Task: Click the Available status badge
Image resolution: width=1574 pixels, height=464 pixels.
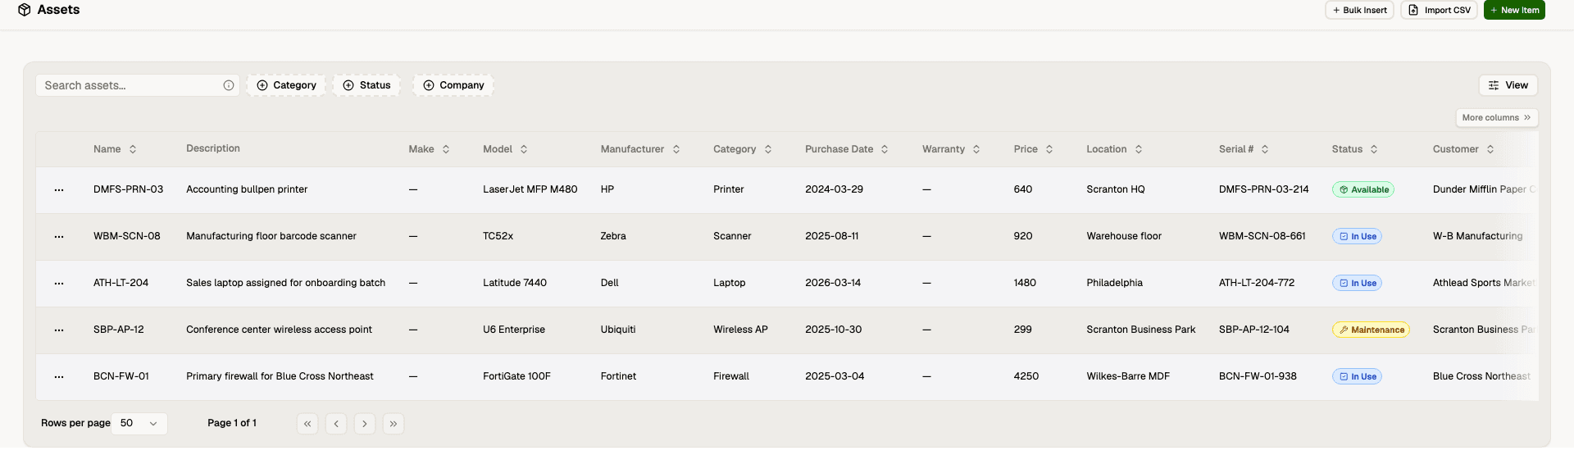Action: tap(1363, 189)
